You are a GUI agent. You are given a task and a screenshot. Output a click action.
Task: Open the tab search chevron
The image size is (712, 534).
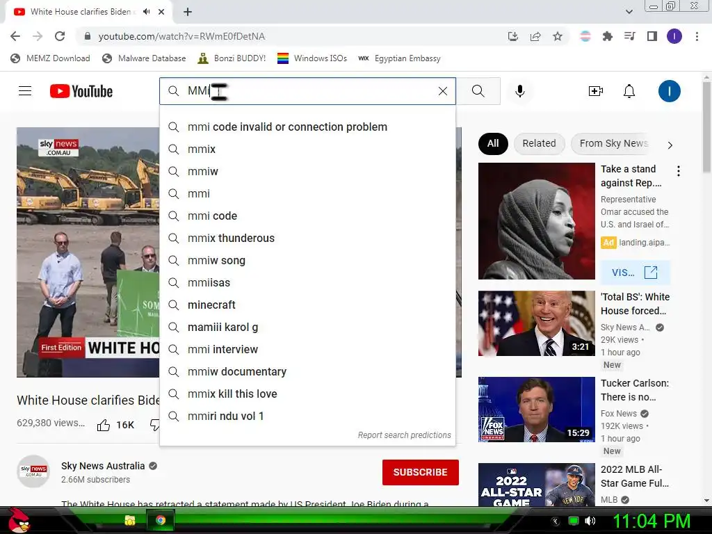pyautogui.click(x=629, y=12)
